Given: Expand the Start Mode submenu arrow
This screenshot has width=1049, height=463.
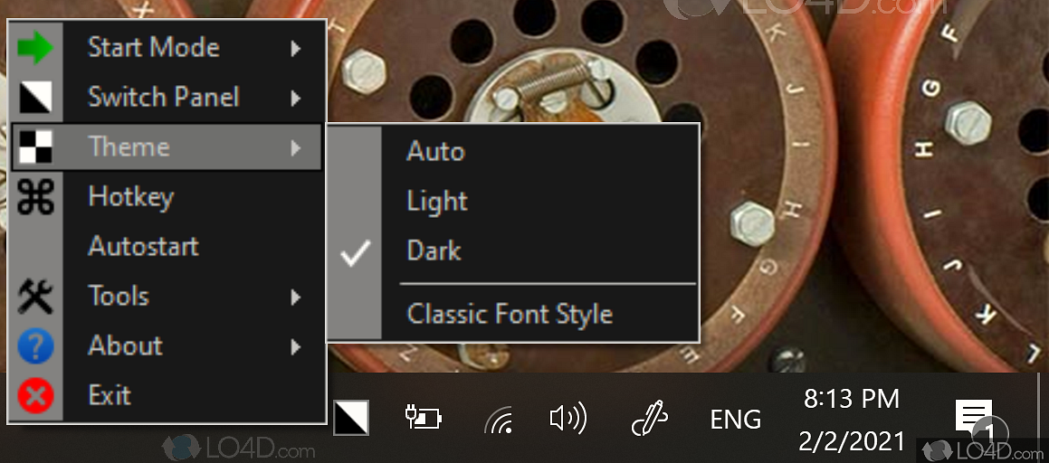Looking at the screenshot, I should 296,48.
